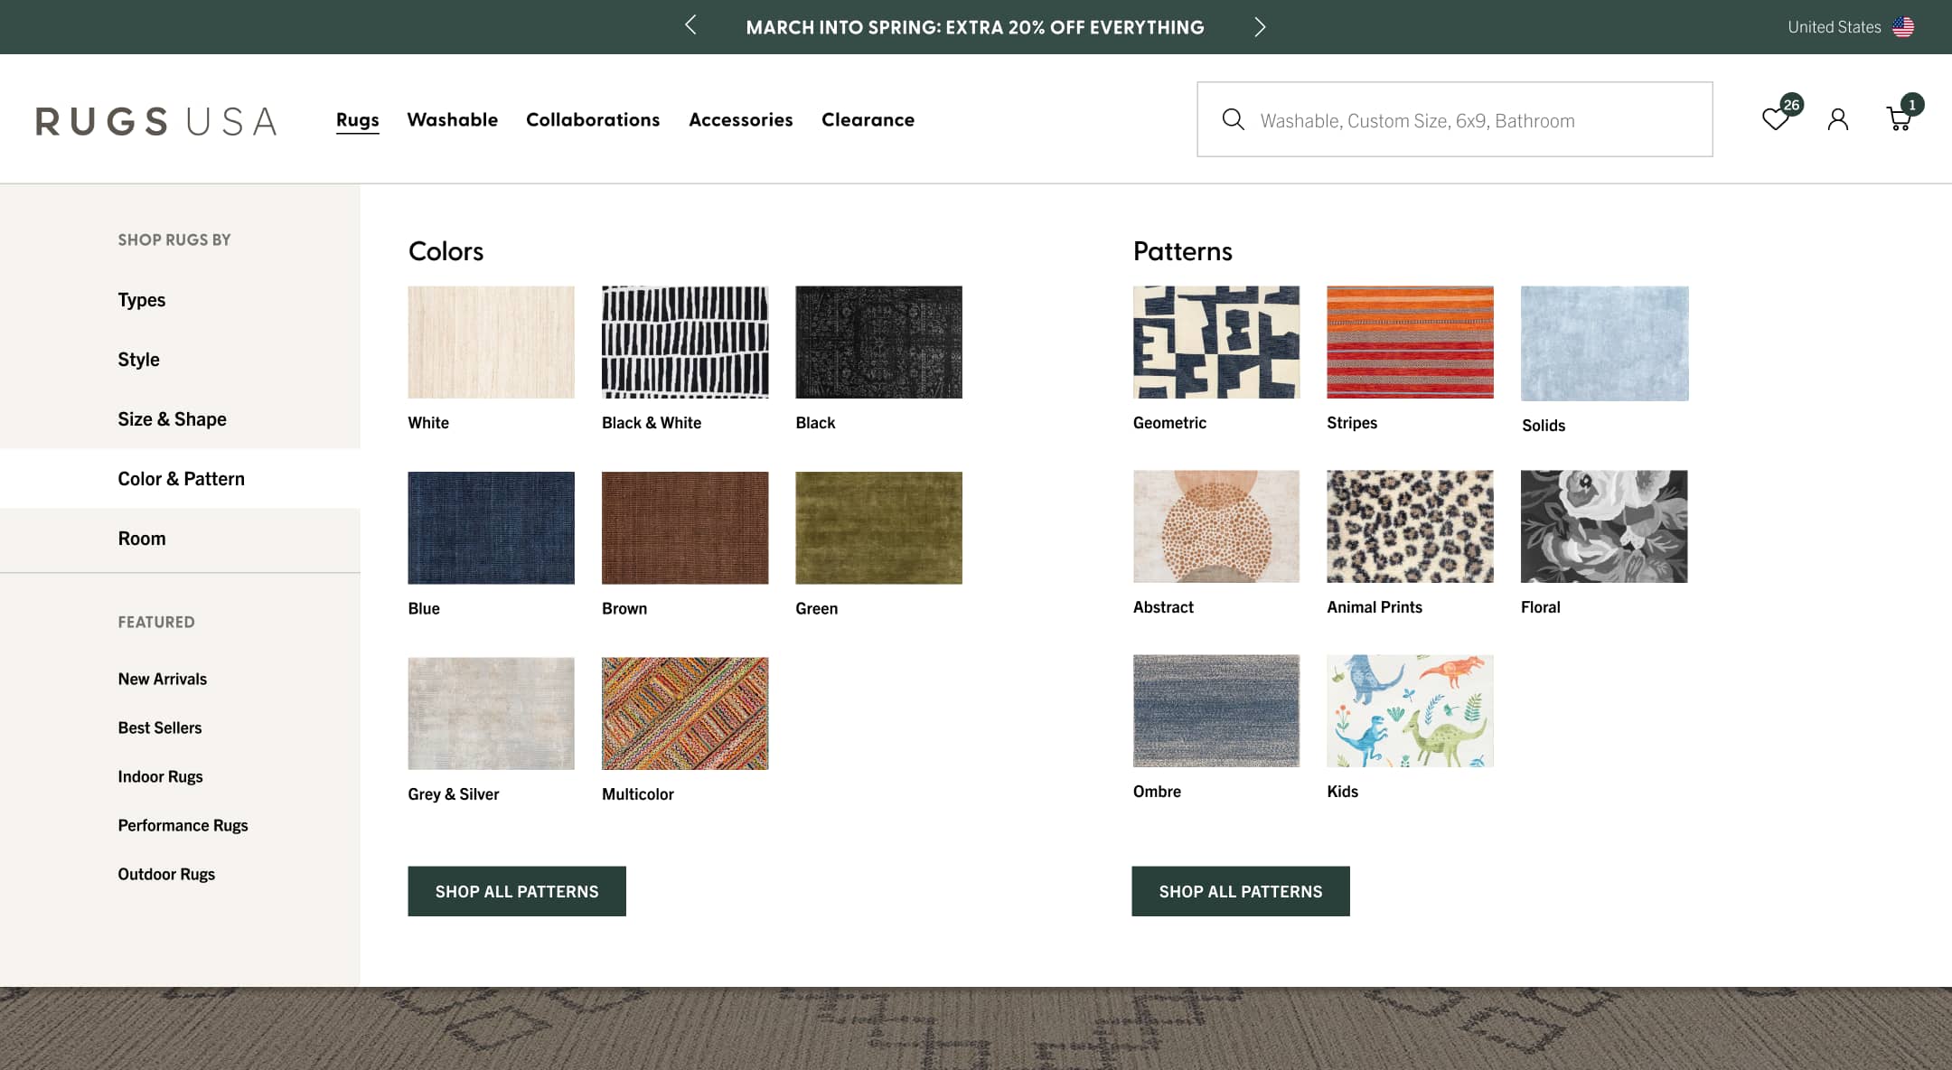
Task: Switch to the Washable menu
Action: tap(452, 119)
